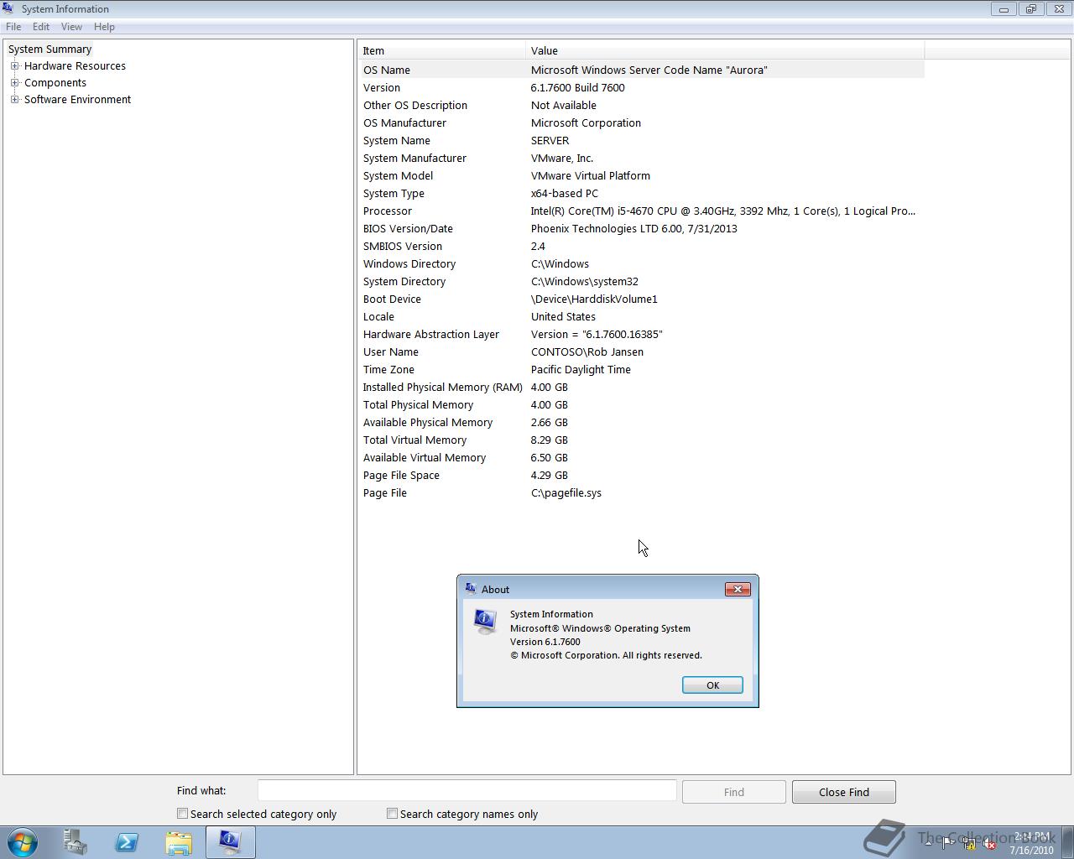This screenshot has width=1074, height=859.
Task: Click Close Find button
Action: coord(844,792)
